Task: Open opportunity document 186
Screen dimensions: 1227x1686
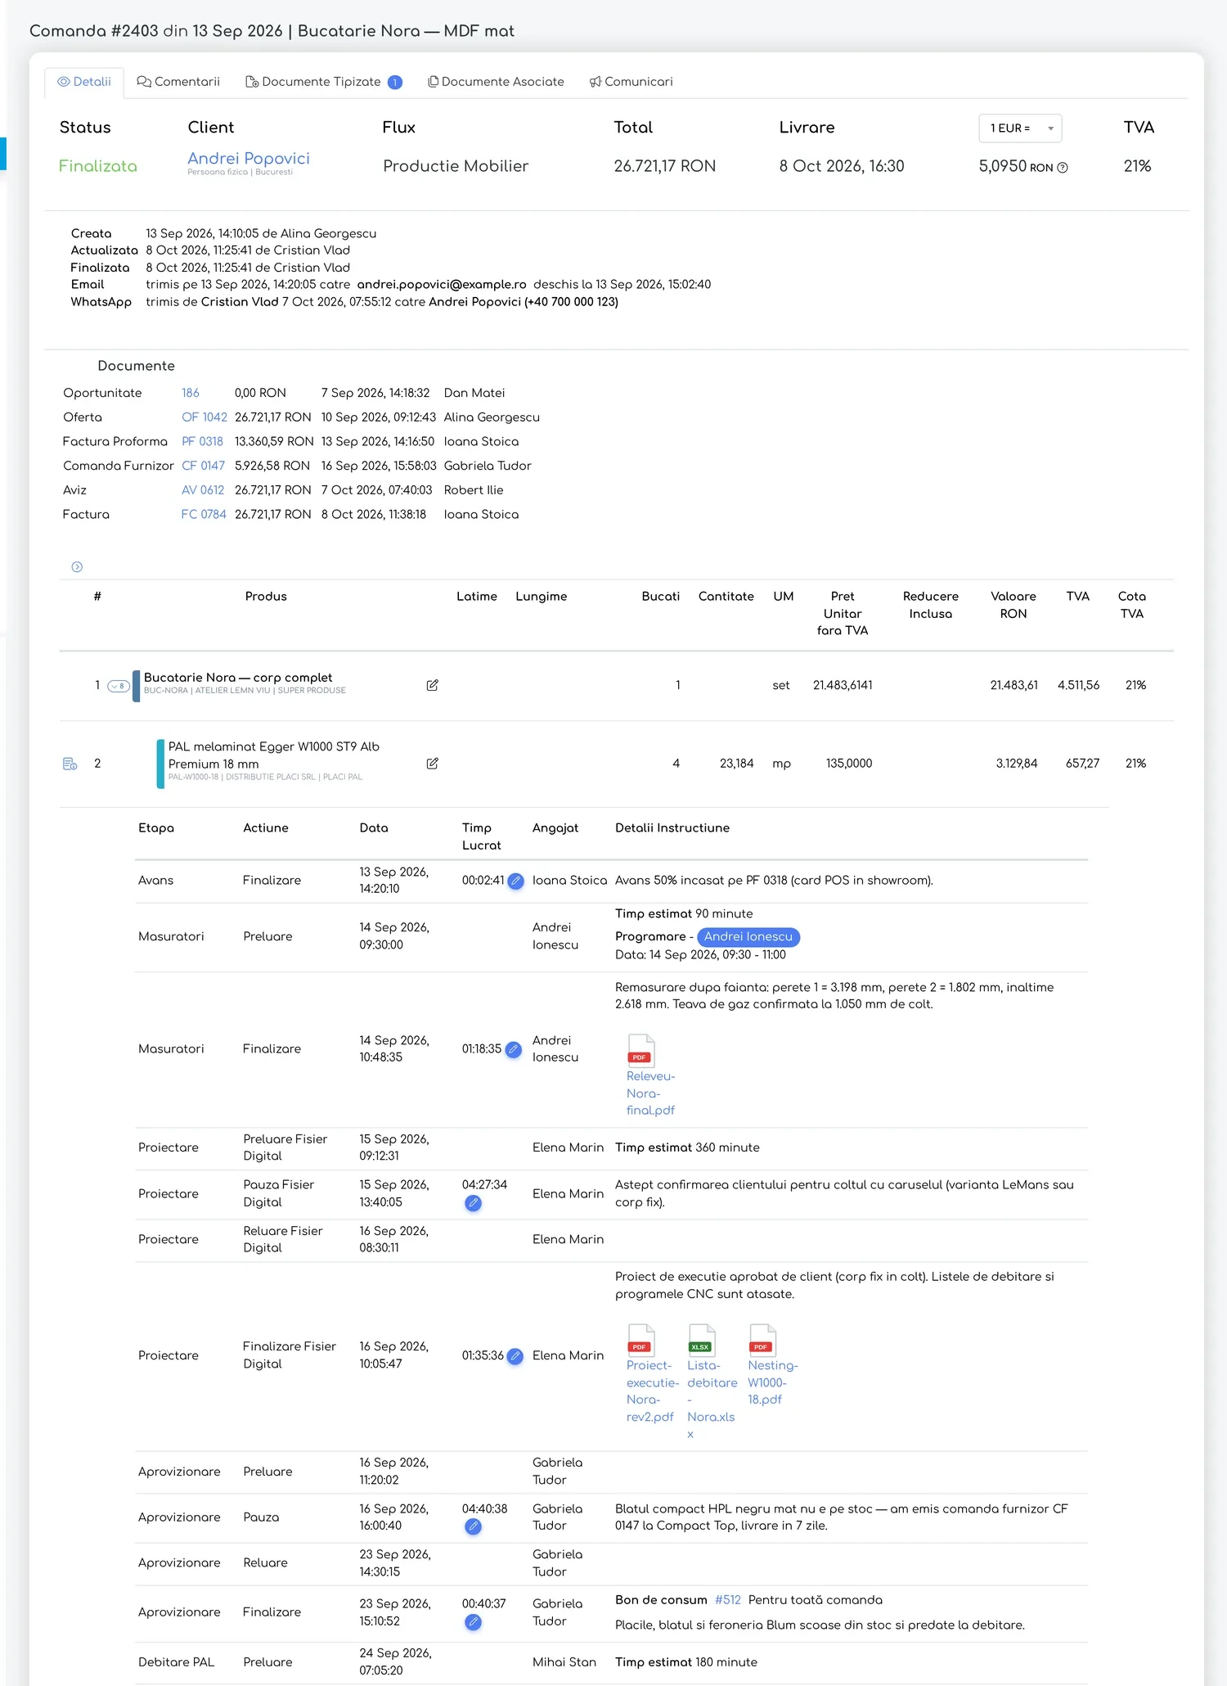Action: coord(191,394)
